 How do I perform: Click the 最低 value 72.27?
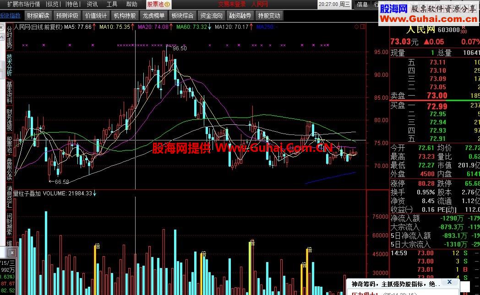pos(426,166)
